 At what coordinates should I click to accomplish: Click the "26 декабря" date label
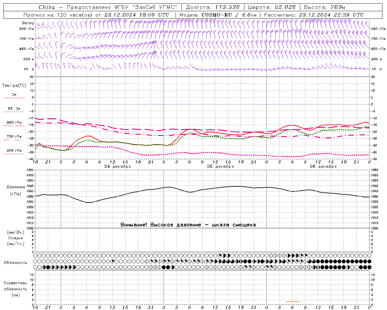pos(323,167)
